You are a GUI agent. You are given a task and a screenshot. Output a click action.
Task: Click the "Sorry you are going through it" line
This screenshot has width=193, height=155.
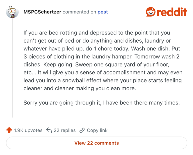(x=101, y=102)
